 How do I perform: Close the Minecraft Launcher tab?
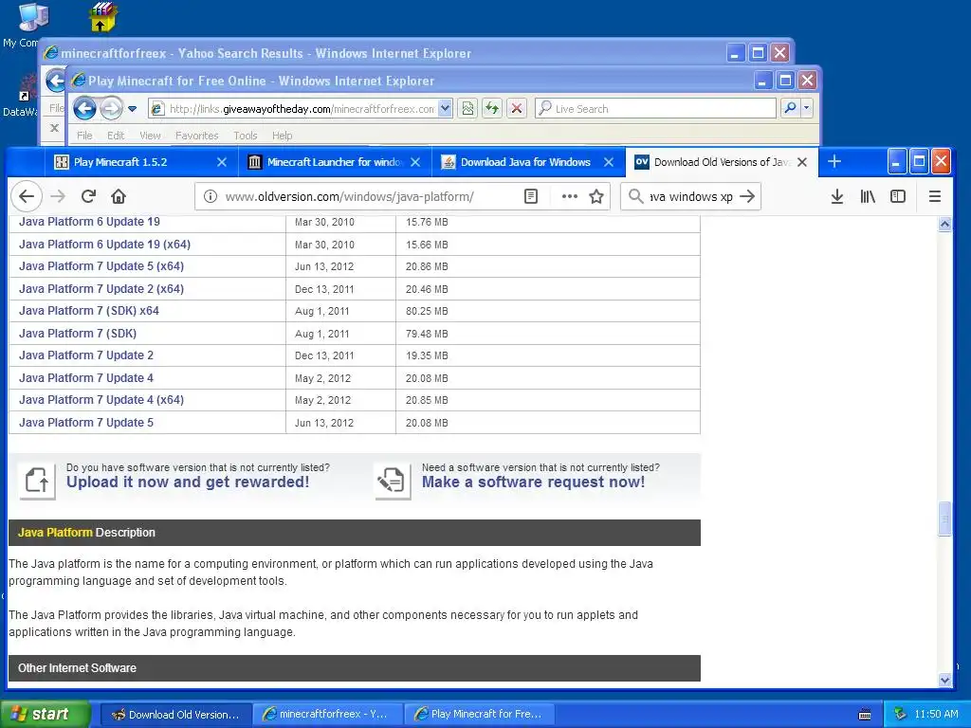415,162
